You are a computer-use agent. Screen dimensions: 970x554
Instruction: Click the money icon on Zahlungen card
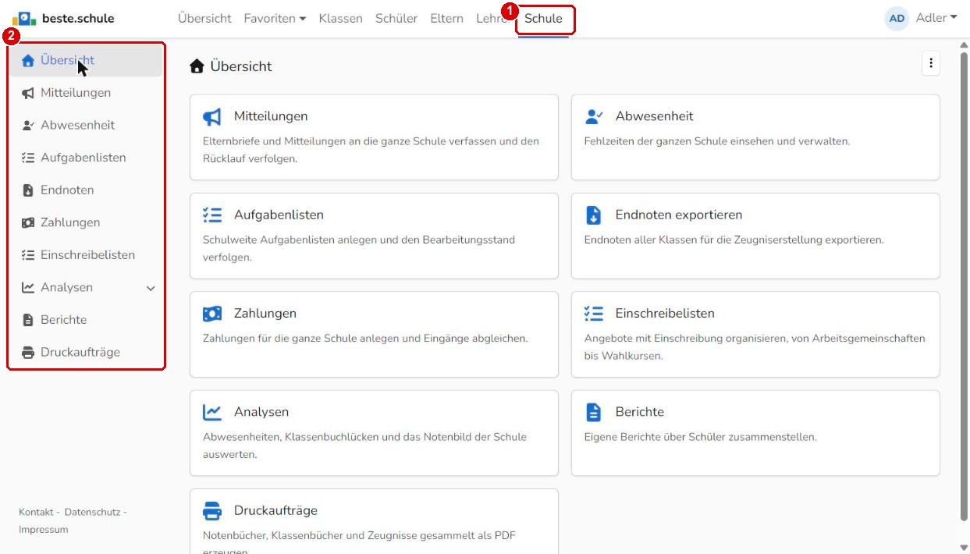click(212, 314)
